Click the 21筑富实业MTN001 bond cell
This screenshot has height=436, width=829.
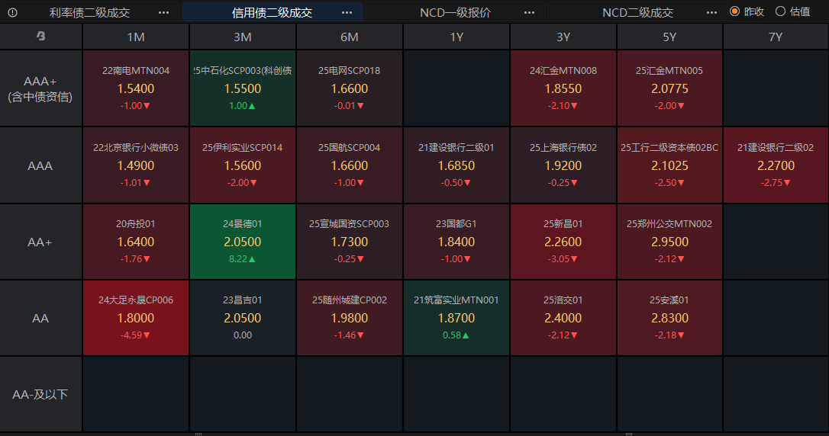(x=456, y=318)
